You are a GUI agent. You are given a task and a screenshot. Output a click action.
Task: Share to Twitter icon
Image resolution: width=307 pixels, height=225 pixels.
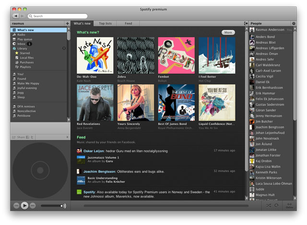click(x=32, y=137)
